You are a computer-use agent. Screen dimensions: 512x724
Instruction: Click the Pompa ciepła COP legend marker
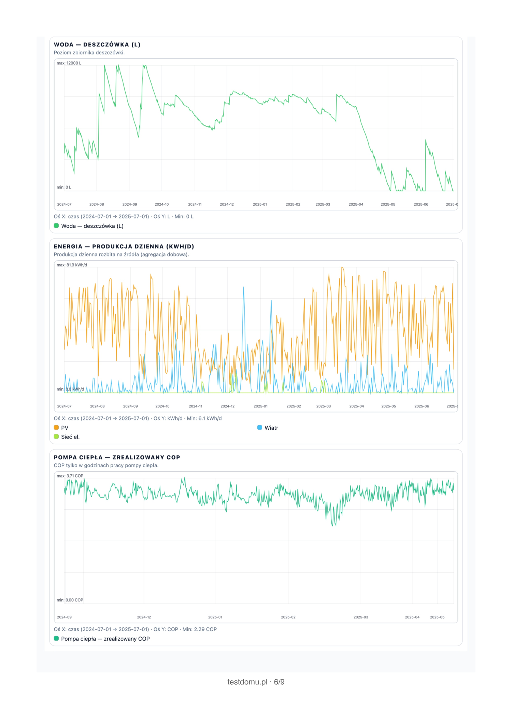[x=56, y=638]
